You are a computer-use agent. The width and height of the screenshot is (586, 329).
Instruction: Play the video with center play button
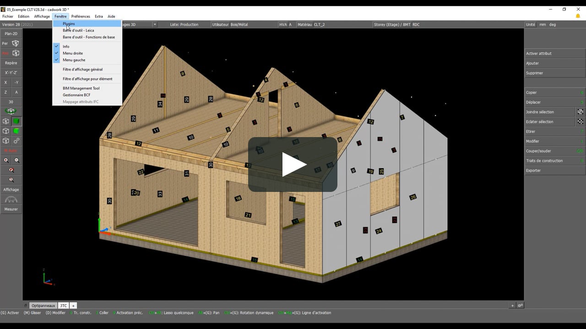tap(293, 164)
